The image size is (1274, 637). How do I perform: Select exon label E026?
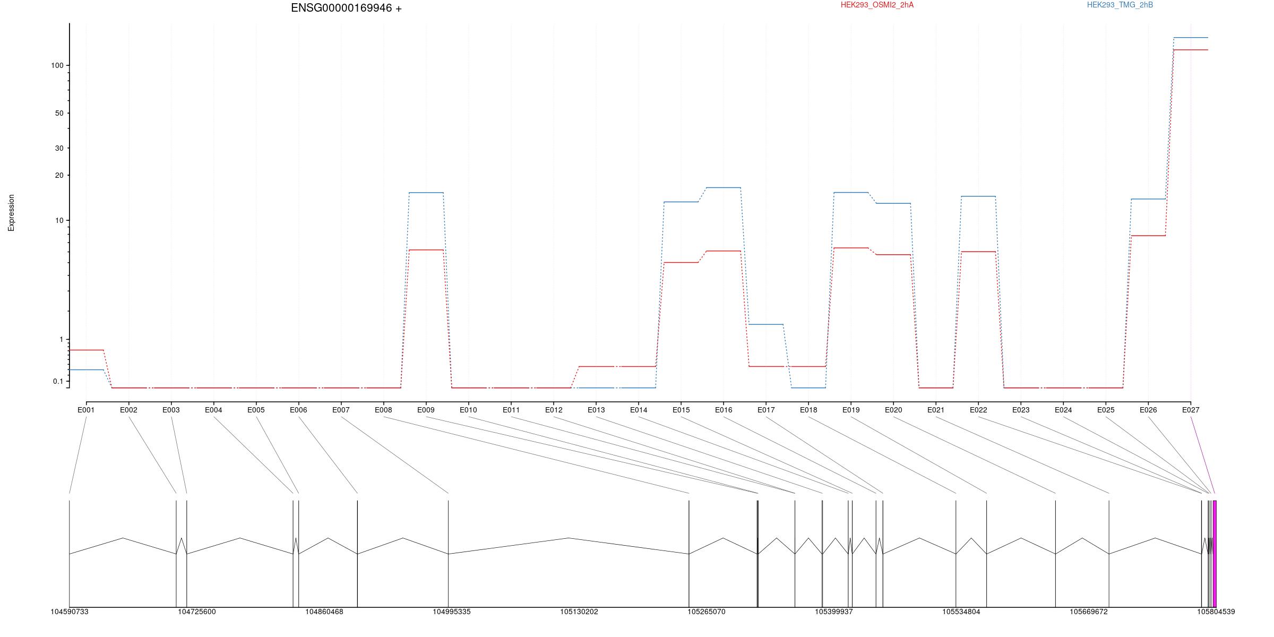tap(1148, 410)
